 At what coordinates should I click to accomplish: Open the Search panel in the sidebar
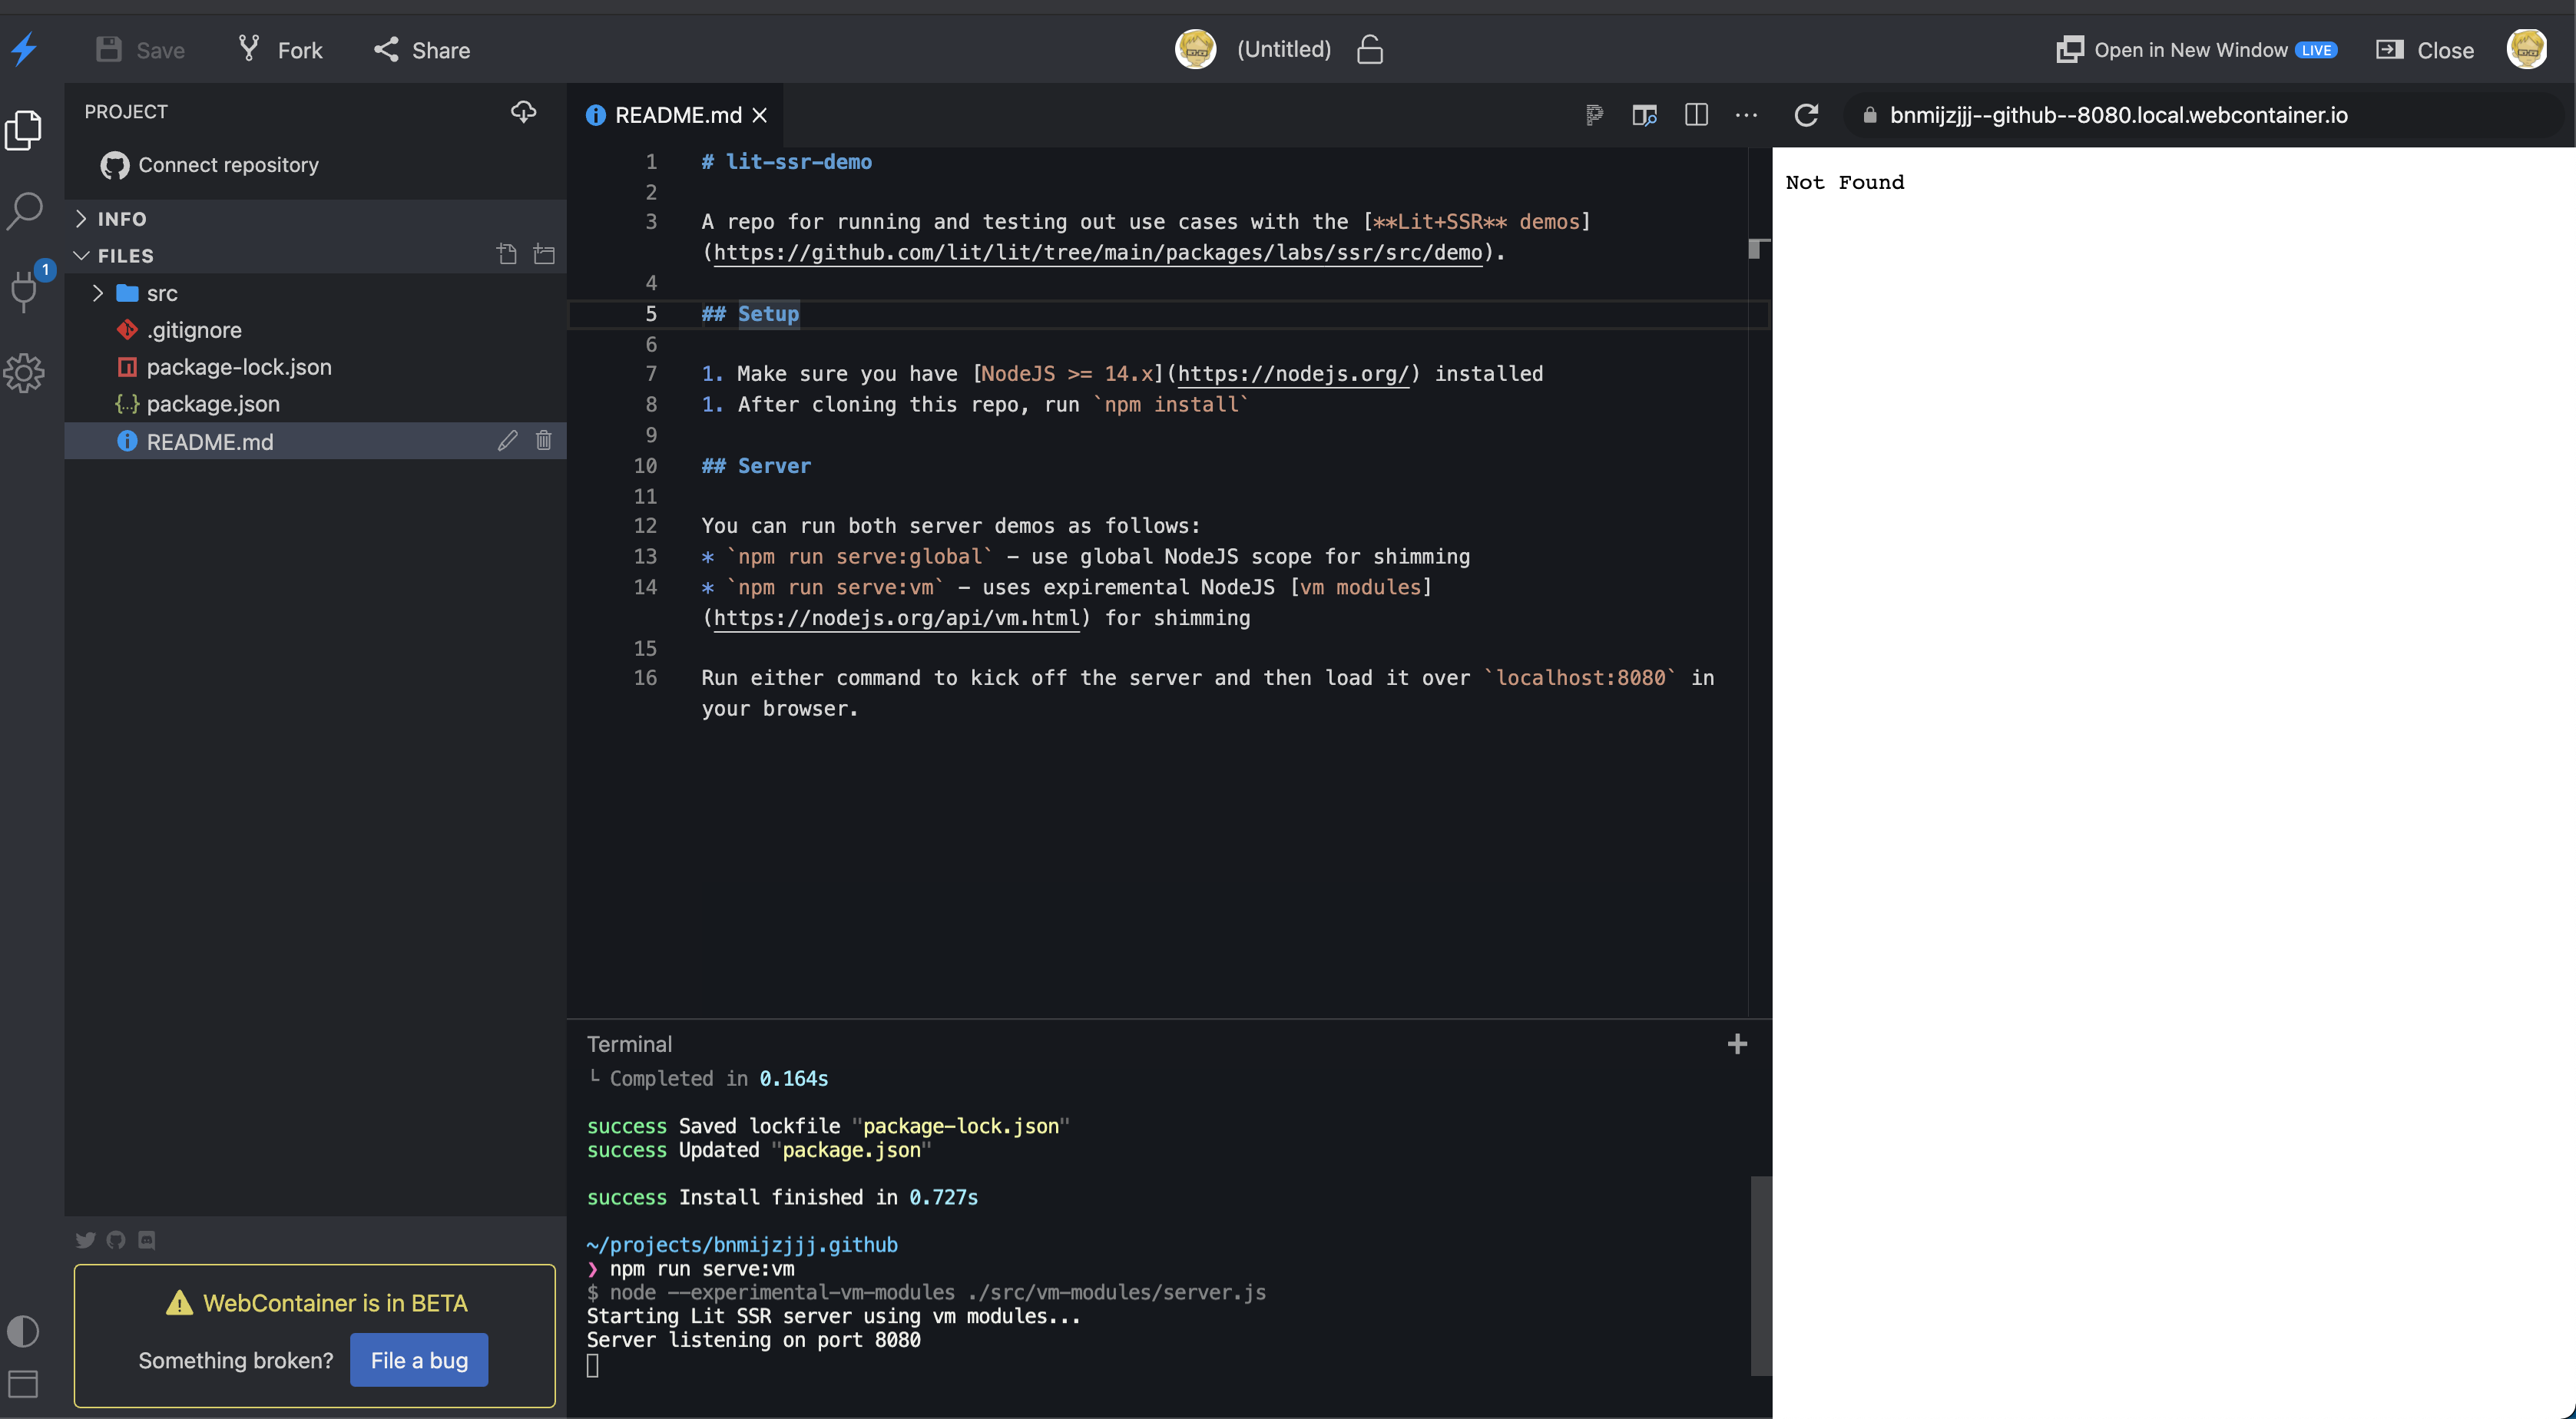pyautogui.click(x=25, y=210)
